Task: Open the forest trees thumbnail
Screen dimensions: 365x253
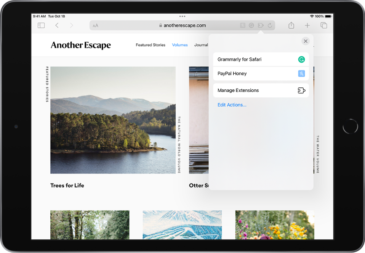Action: [90, 225]
